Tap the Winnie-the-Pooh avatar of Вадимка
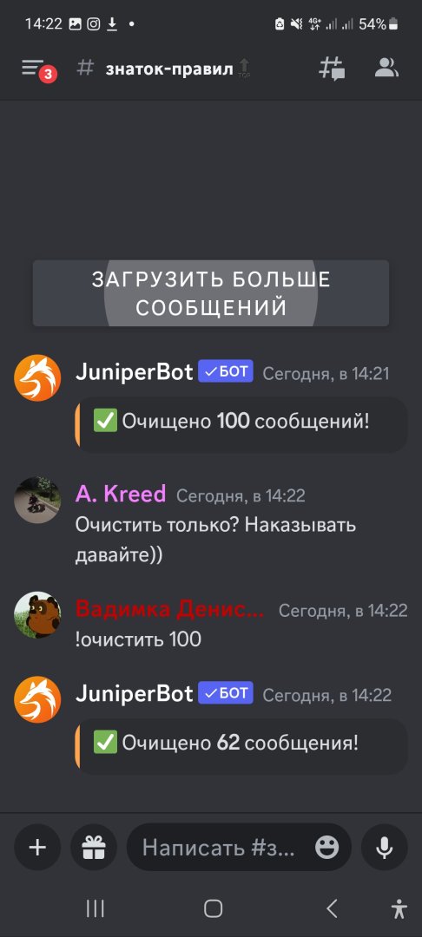Screen dimensions: 422x937 coord(37,615)
